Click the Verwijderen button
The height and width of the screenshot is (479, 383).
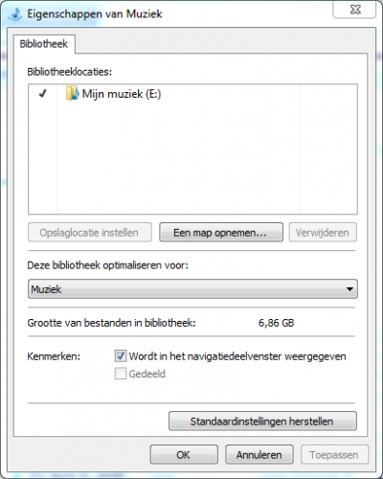click(x=323, y=233)
